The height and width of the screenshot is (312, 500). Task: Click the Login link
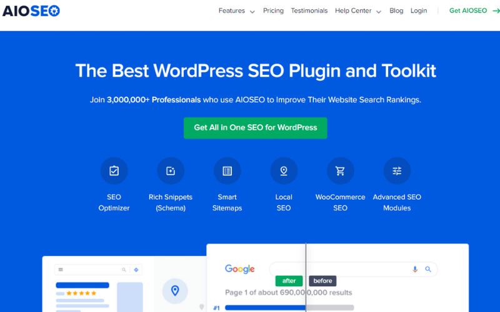pyautogui.click(x=419, y=11)
